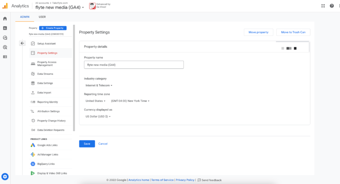Switch to the USER tab
The height and width of the screenshot is (184, 340).
coord(42,17)
